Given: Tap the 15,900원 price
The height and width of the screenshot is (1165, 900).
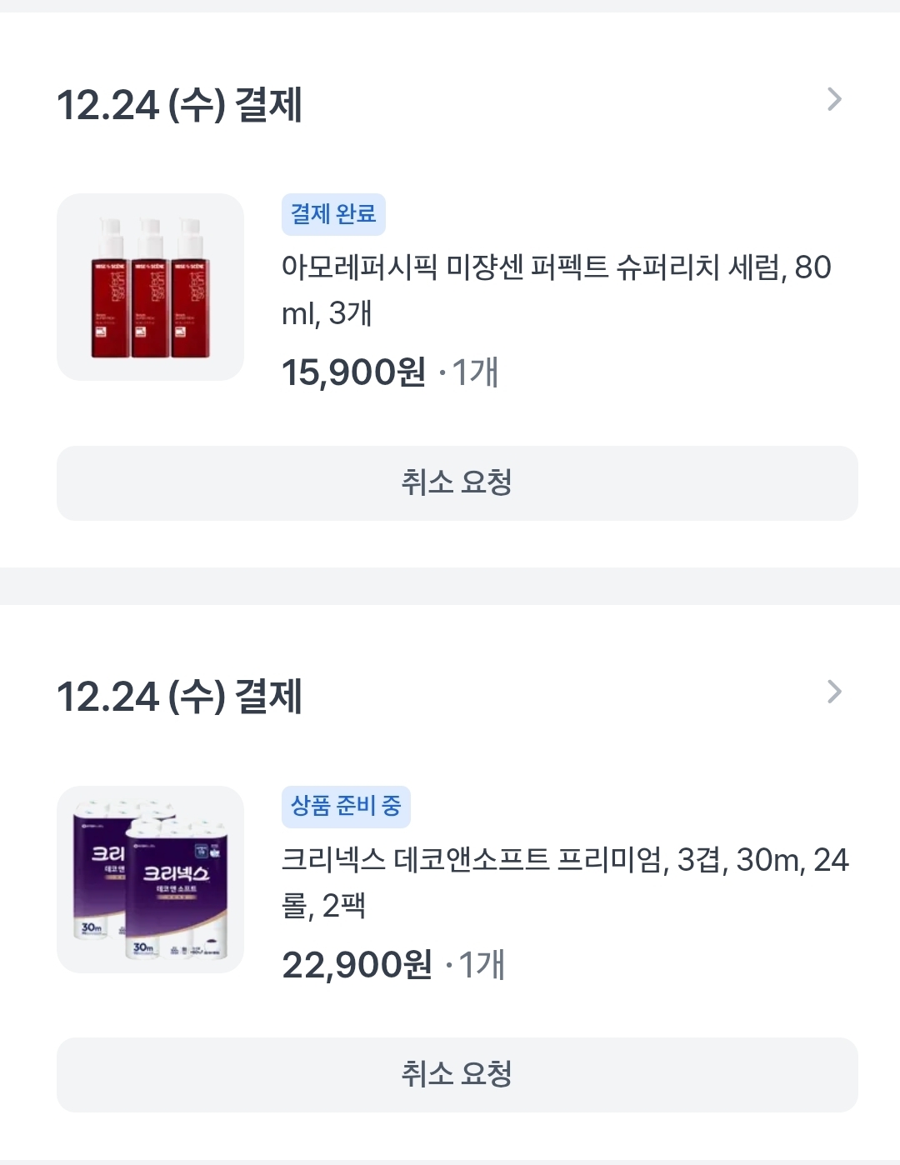Looking at the screenshot, I should (x=353, y=372).
